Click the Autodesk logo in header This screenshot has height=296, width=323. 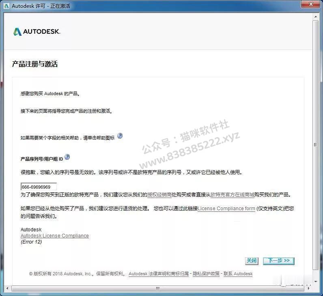pyautogui.click(x=37, y=32)
